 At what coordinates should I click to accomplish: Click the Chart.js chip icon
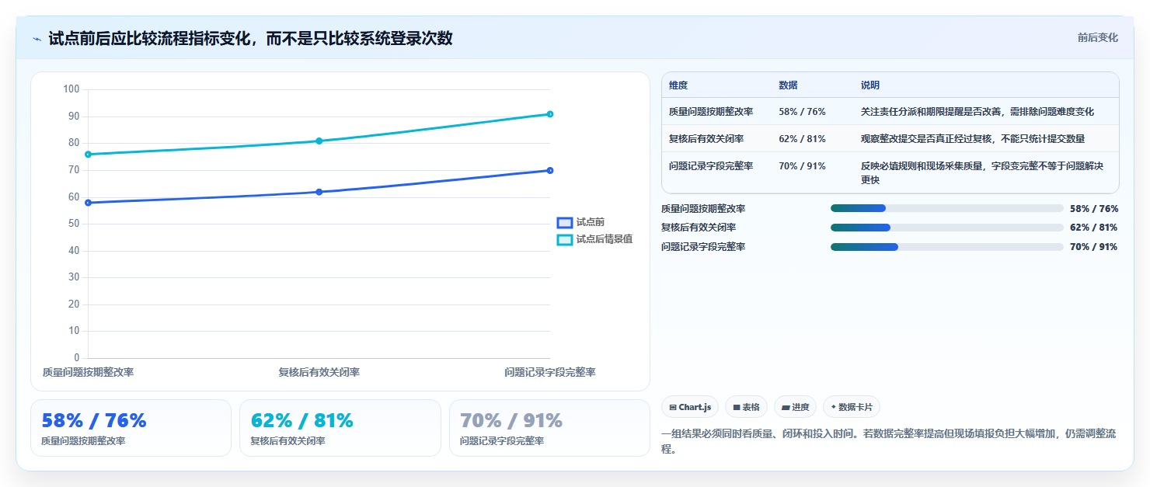(x=673, y=407)
